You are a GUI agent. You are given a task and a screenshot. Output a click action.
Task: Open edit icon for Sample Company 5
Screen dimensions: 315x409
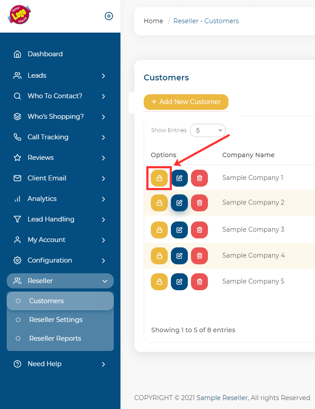click(179, 282)
